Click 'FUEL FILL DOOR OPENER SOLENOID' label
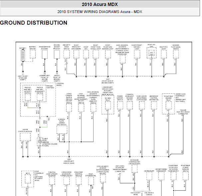 (x=52, y=174)
